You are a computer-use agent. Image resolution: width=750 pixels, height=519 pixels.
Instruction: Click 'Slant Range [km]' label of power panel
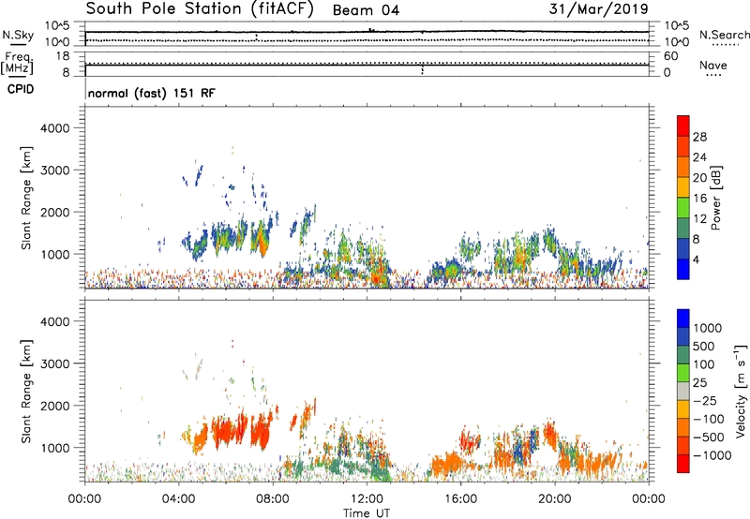point(26,198)
